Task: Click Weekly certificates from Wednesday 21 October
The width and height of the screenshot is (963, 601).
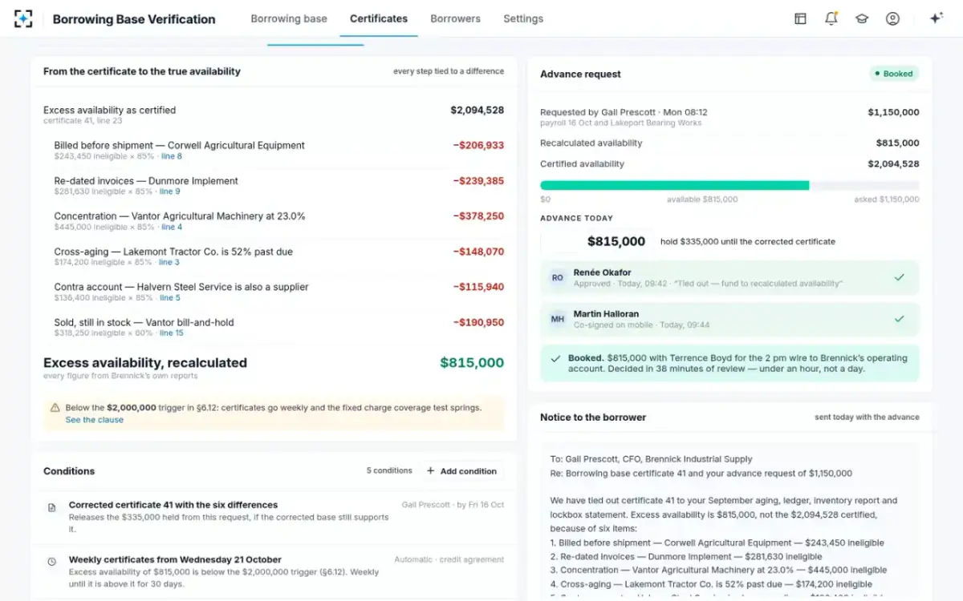Action: click(175, 559)
